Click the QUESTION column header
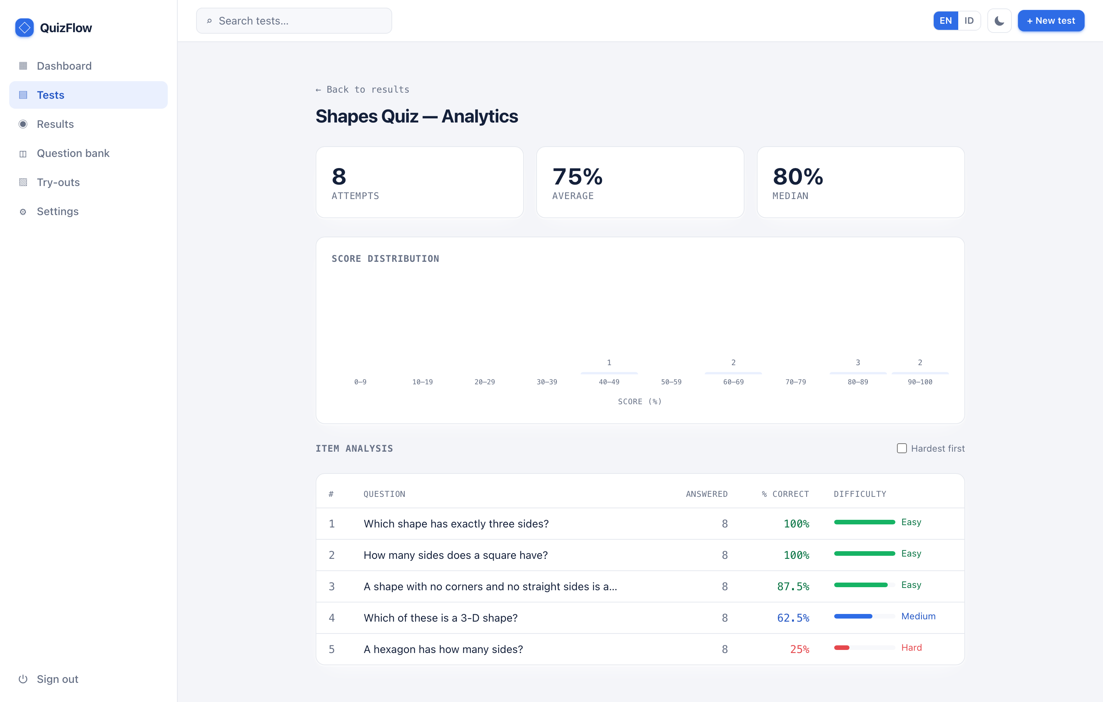1103x702 pixels. click(x=384, y=494)
